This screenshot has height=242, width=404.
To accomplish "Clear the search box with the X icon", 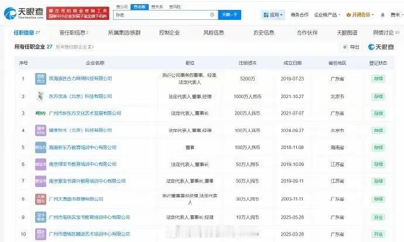I will pos(212,15).
